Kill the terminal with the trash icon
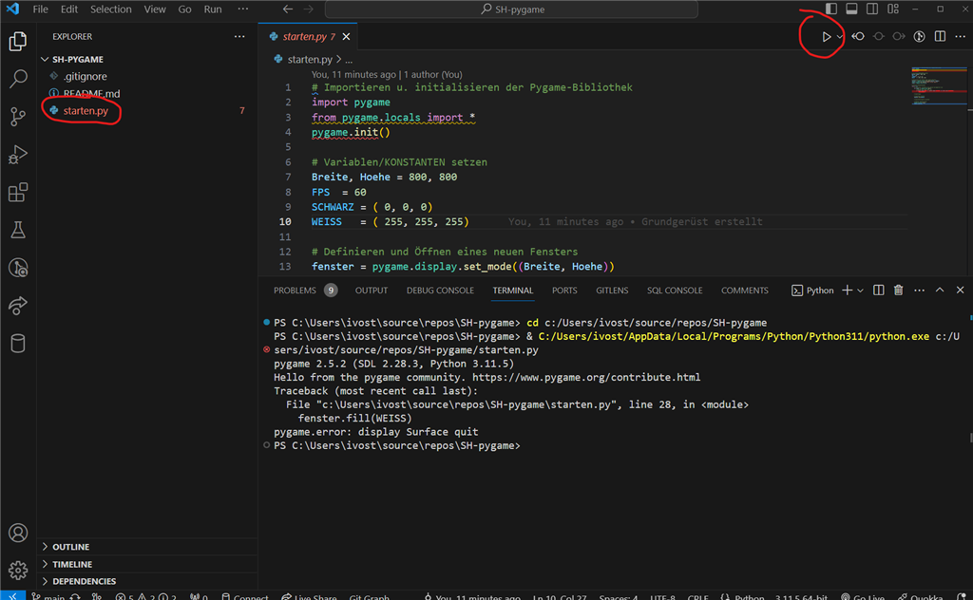The height and width of the screenshot is (600, 973). [x=898, y=291]
